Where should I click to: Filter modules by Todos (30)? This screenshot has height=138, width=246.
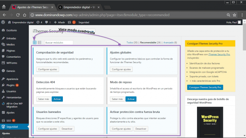click(x=132, y=42)
